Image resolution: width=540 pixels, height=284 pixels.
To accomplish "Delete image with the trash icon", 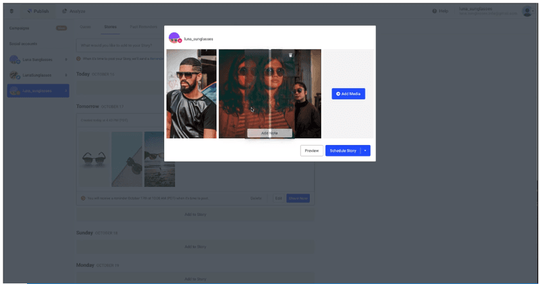I will click(290, 55).
